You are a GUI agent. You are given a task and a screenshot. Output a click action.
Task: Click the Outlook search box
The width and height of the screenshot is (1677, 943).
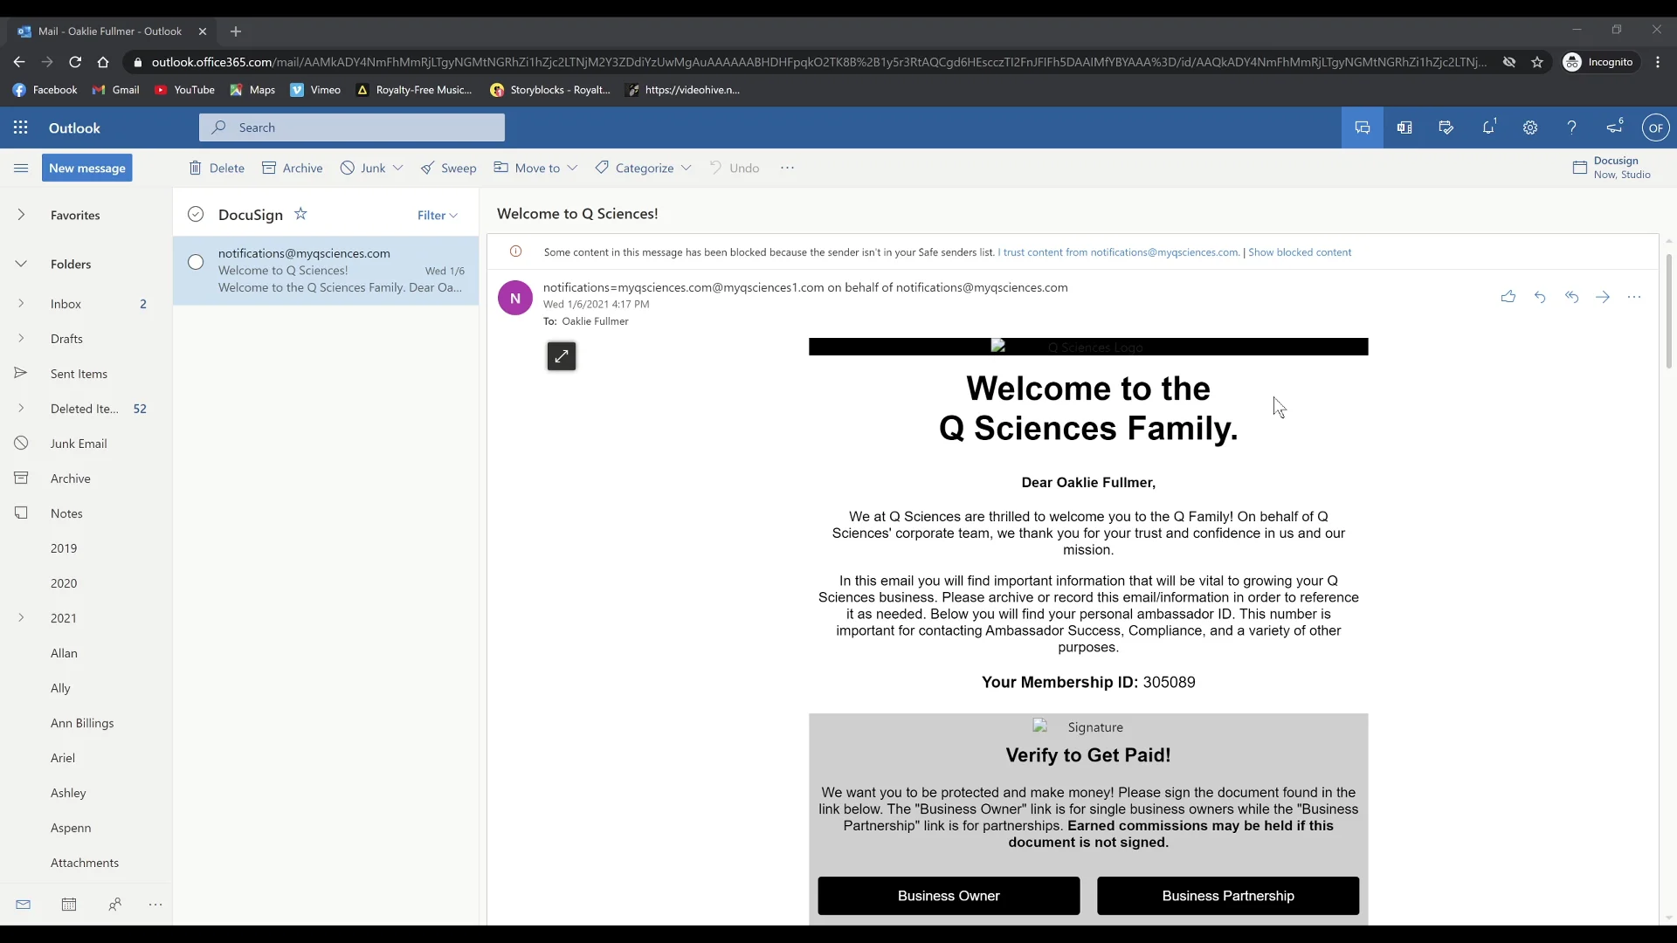tap(352, 127)
